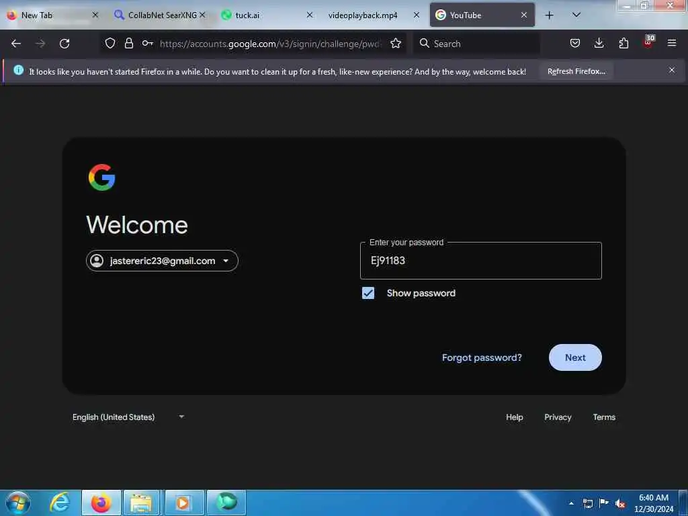This screenshot has width=688, height=516.
Task: View site security padlock info
Action: click(x=128, y=43)
